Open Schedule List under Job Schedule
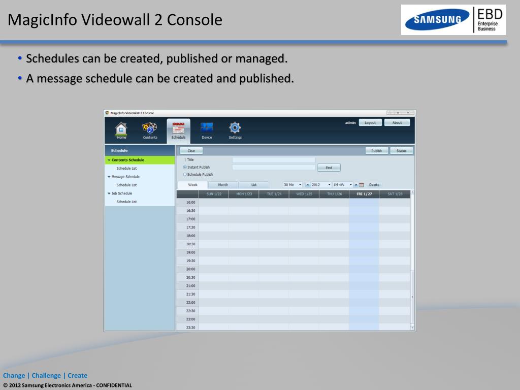Viewport: 520px width, 390px height. tap(126, 202)
